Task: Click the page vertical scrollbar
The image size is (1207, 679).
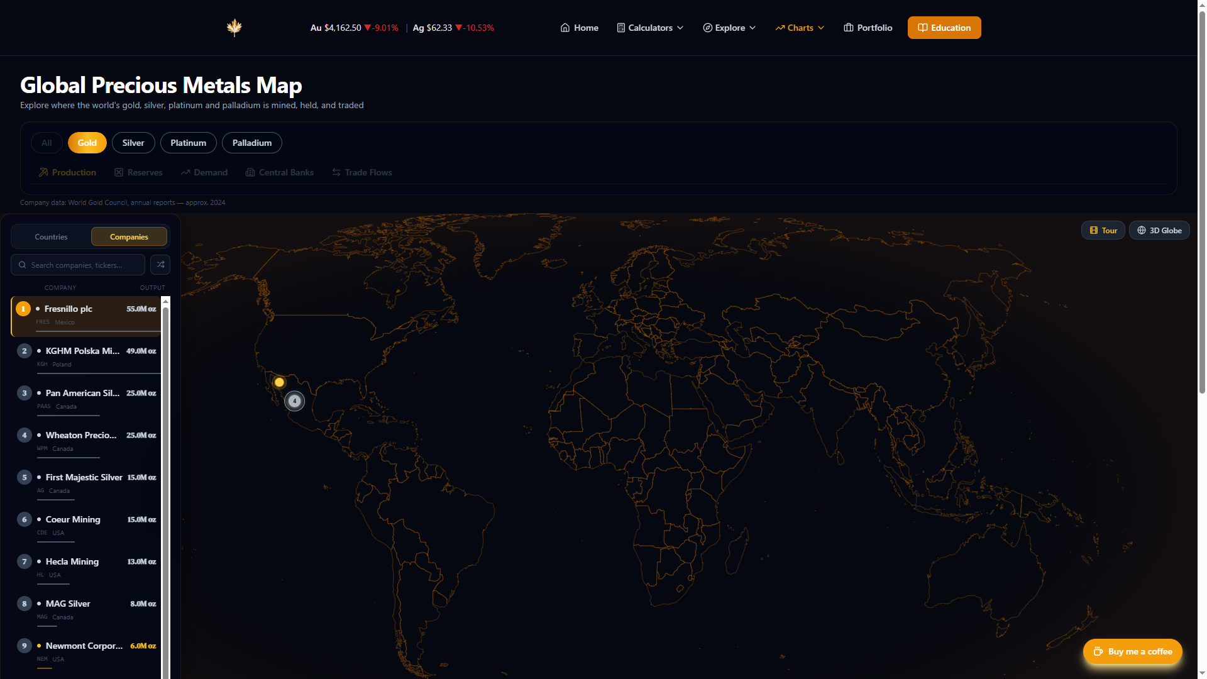Action: (1202, 201)
